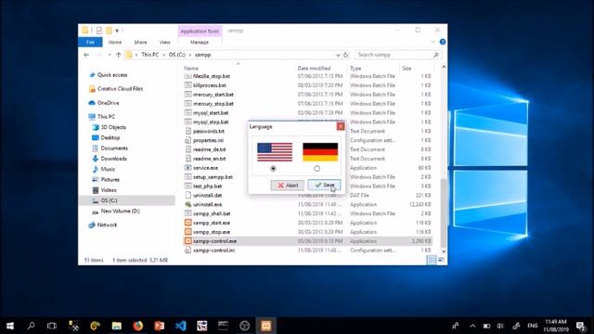Image resolution: width=594 pixels, height=334 pixels.
Task: Click the German flag image
Action: coord(320,152)
